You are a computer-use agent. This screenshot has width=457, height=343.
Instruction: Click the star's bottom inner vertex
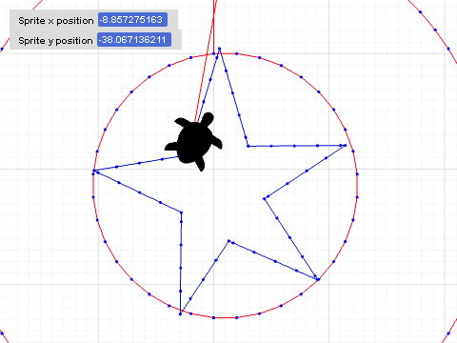228,241
